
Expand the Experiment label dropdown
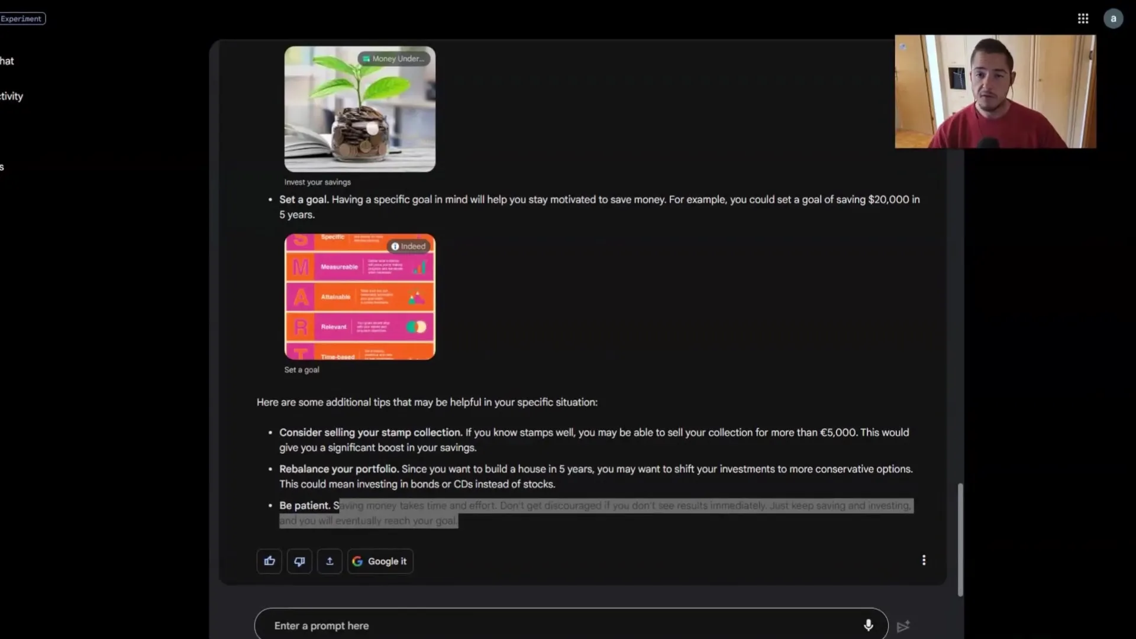tap(21, 18)
